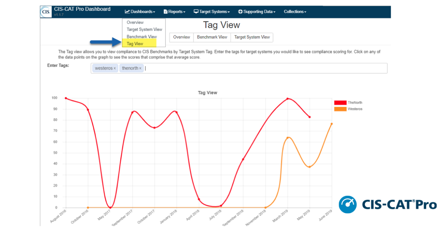Click the Supporting Data globe icon
This screenshot has width=444, height=232.
[x=241, y=11]
